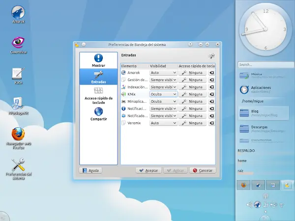Click the Ayuda button

click(90, 170)
